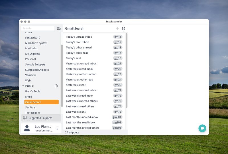Add a public group with circled plus
228x154 pixels.
click(56, 86)
